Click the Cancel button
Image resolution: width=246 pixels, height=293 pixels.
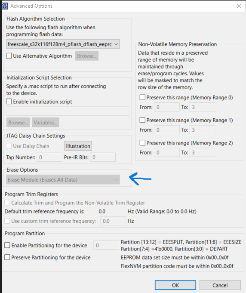pos(220,285)
